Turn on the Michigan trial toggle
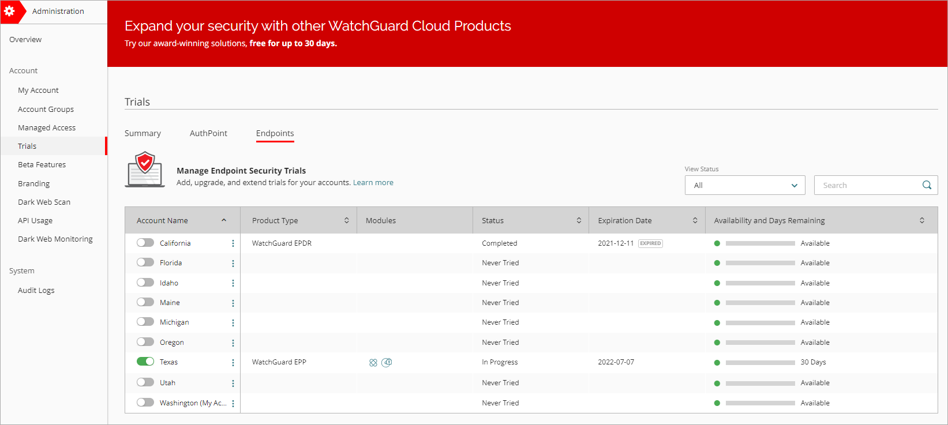The width and height of the screenshot is (948, 425). point(145,322)
